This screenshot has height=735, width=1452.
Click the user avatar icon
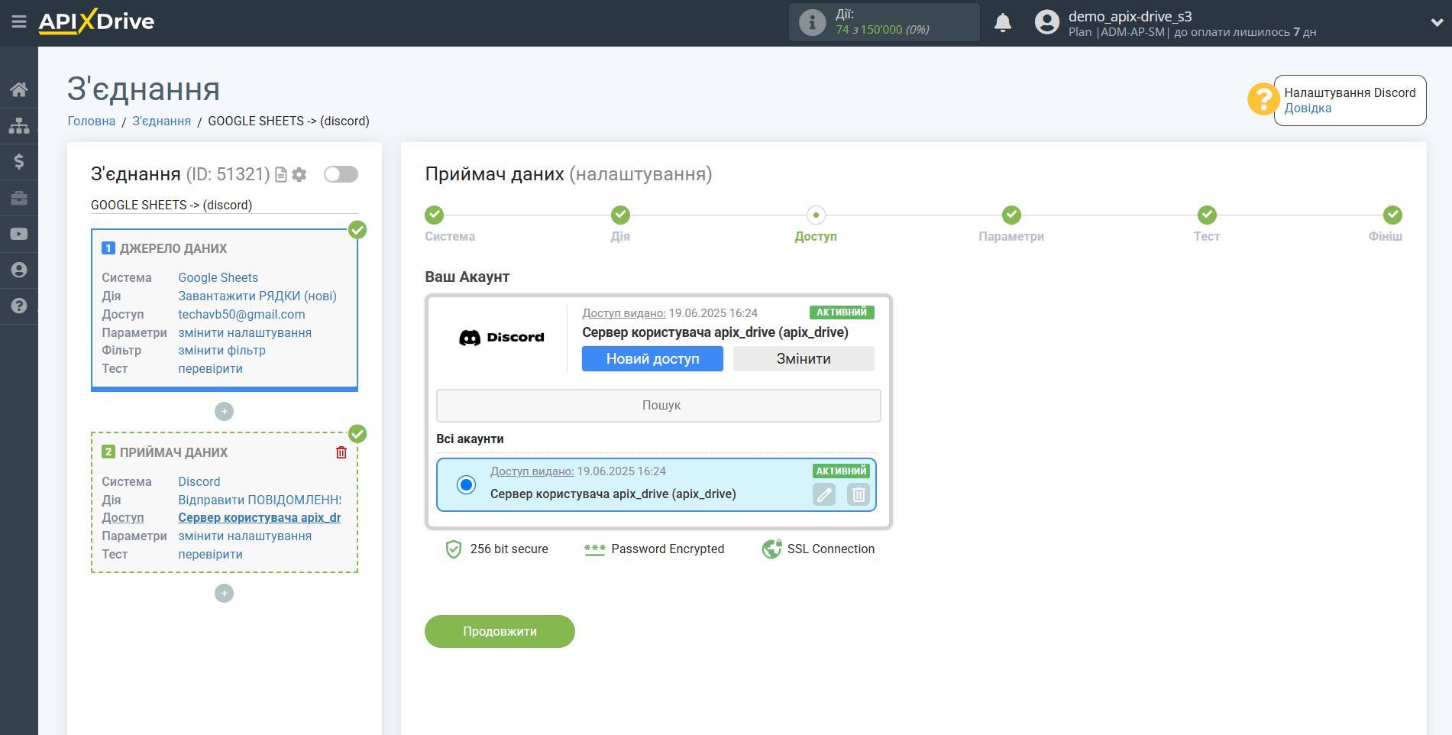(x=1047, y=22)
